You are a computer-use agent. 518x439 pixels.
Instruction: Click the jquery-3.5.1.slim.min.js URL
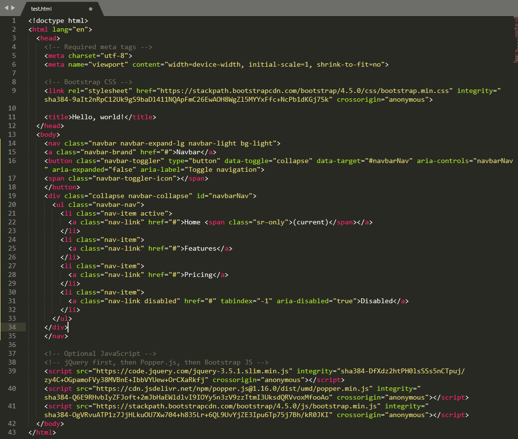192,371
